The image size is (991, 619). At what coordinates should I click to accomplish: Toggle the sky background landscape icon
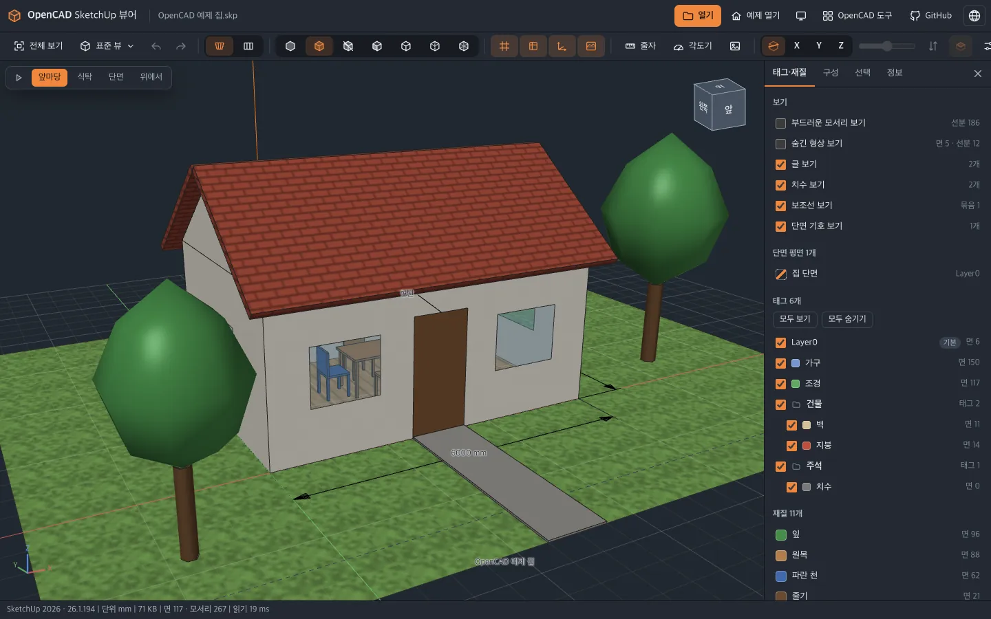591,46
